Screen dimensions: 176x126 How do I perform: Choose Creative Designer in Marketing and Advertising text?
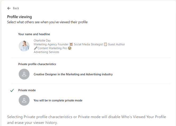73,74
